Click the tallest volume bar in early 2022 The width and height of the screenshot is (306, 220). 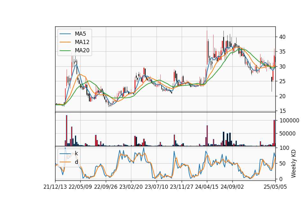coord(67,131)
